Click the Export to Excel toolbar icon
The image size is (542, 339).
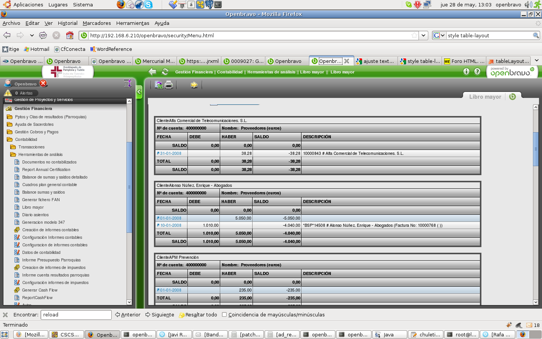(x=159, y=85)
